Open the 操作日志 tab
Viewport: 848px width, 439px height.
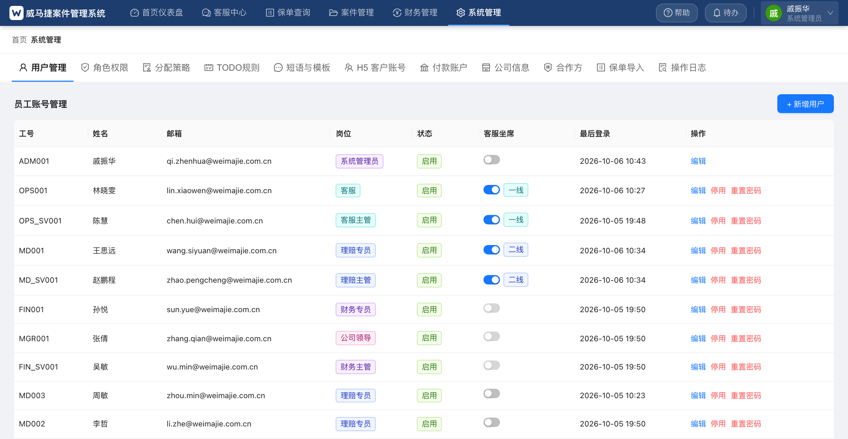pyautogui.click(x=682, y=68)
